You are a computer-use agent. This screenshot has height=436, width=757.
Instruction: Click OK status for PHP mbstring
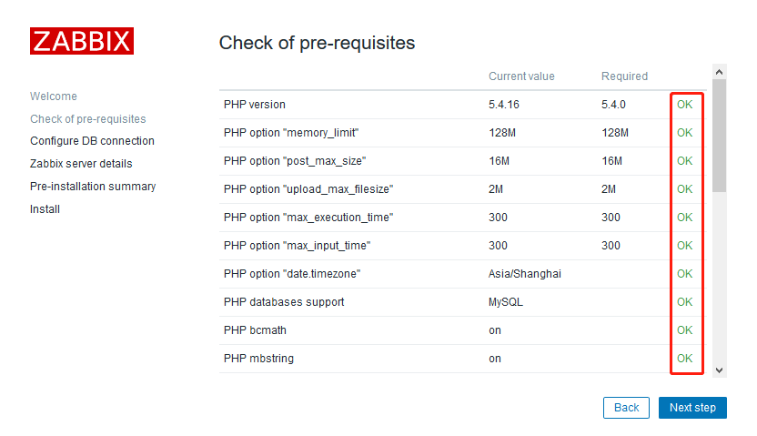click(684, 359)
